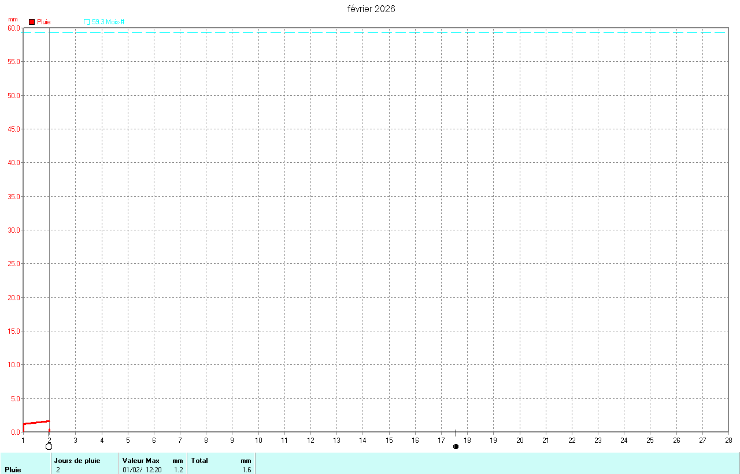Click the cyan Mois legend square
740x474 pixels.
[x=87, y=22]
